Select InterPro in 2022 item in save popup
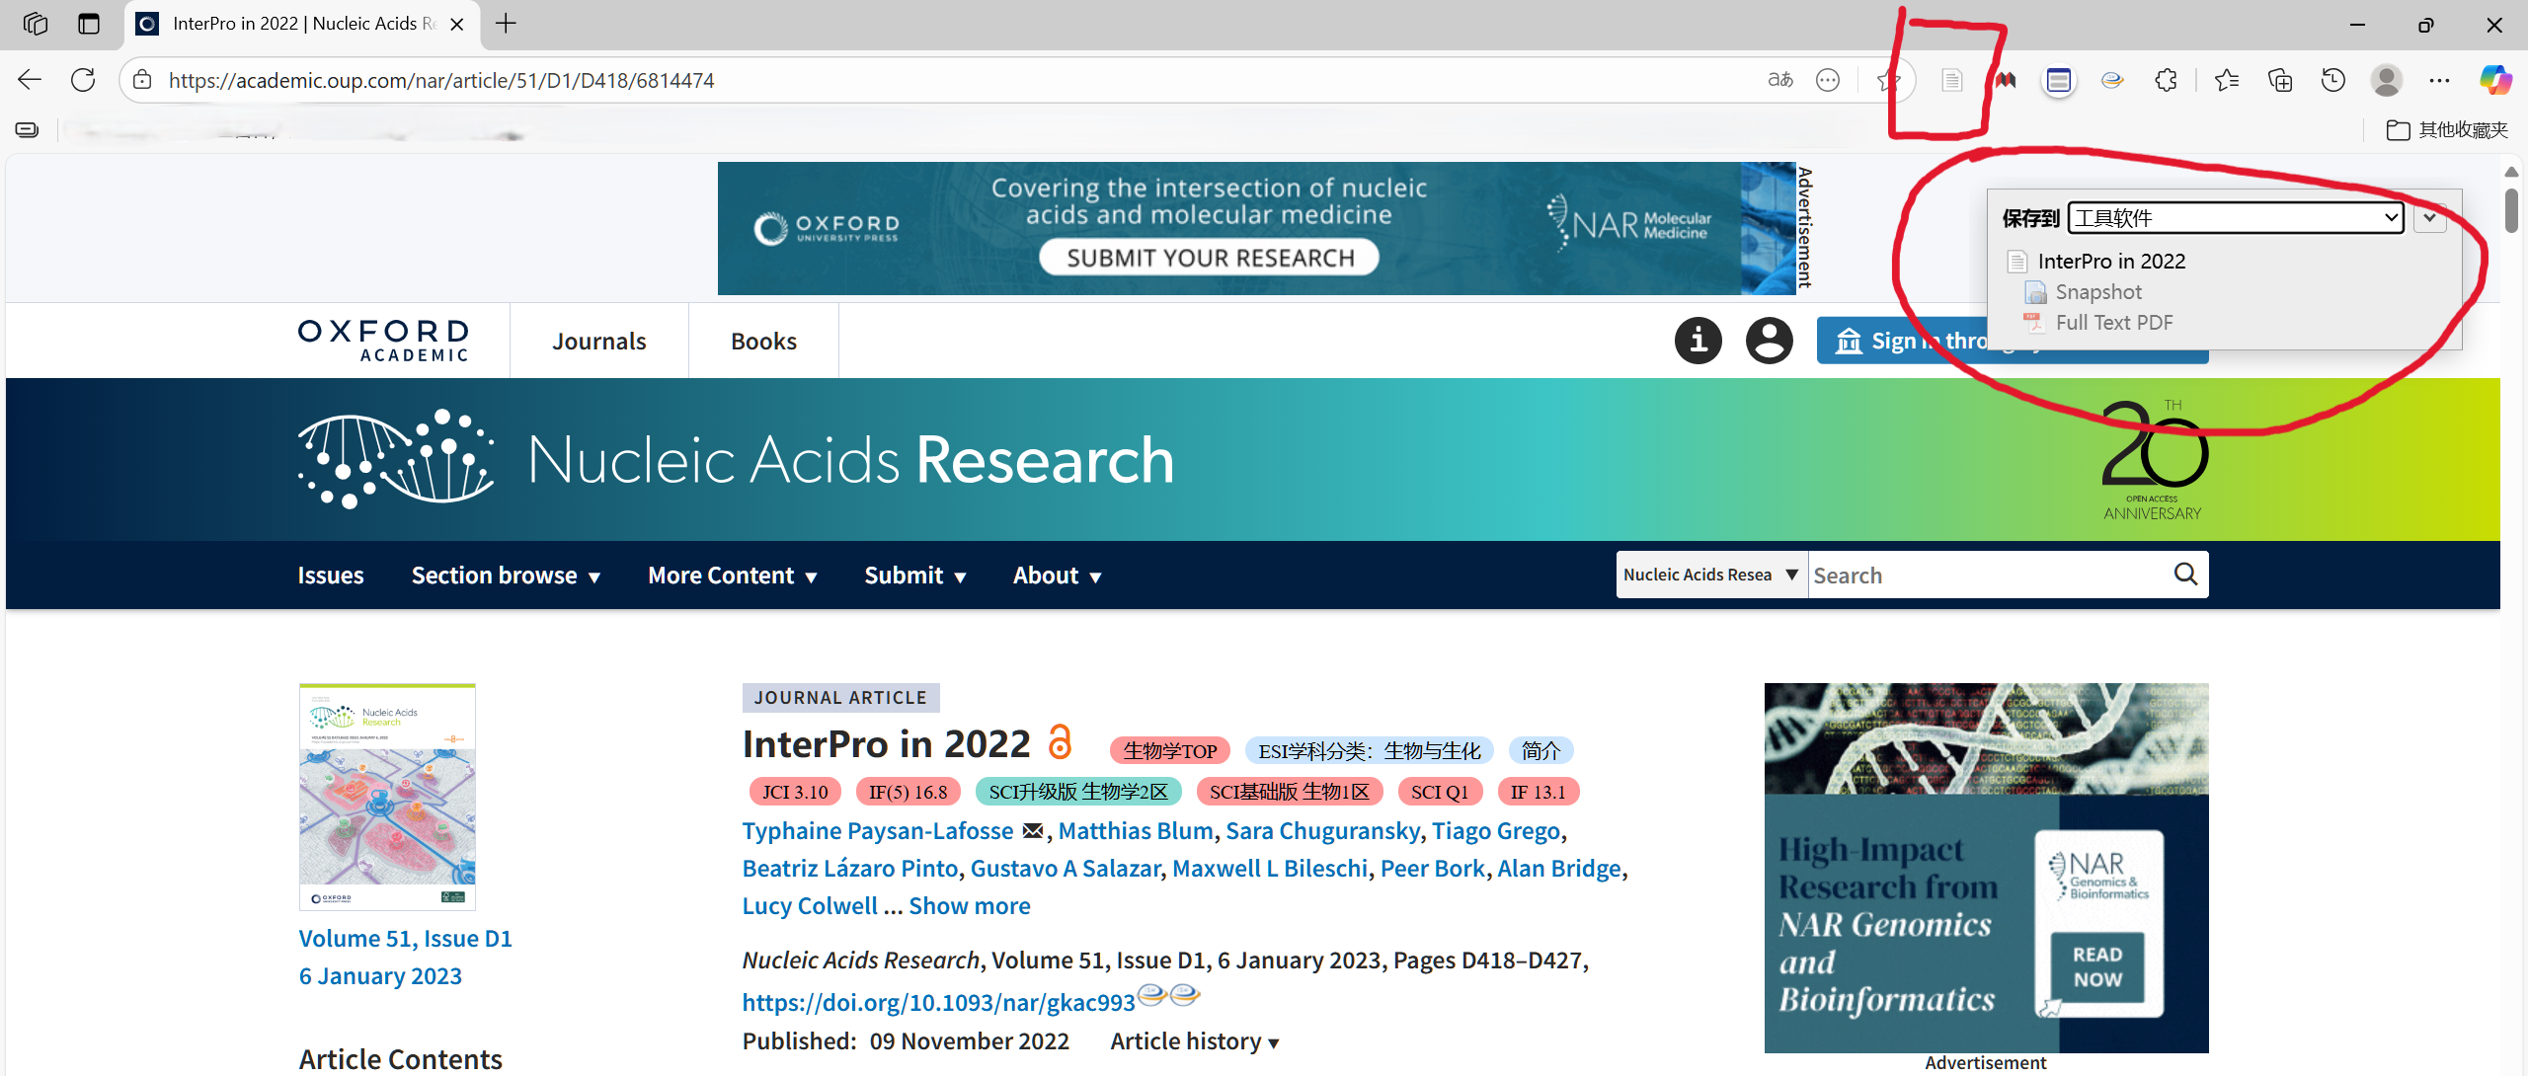 [x=2111, y=262]
